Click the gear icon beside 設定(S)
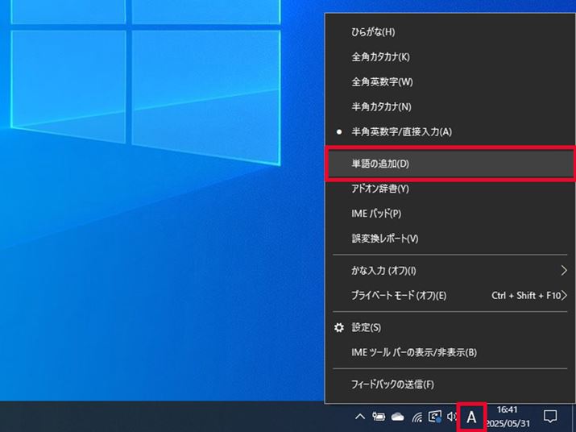Image resolution: width=576 pixels, height=432 pixels. coord(338,327)
